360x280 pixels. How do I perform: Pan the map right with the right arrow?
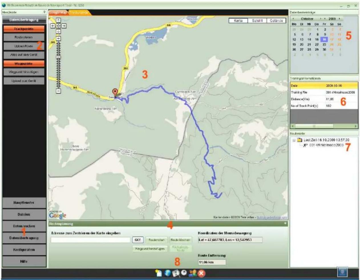coord(64,26)
